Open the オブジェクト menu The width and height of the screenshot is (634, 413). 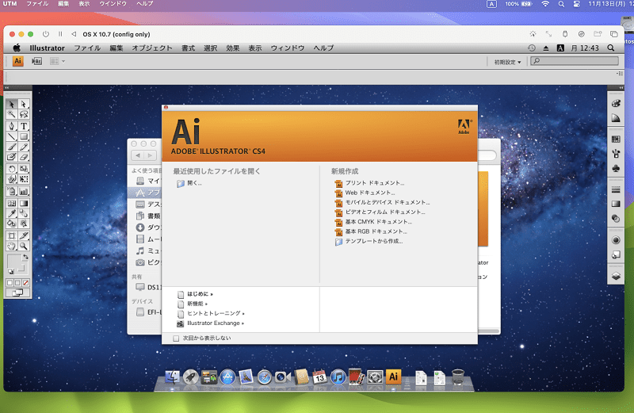(x=152, y=48)
